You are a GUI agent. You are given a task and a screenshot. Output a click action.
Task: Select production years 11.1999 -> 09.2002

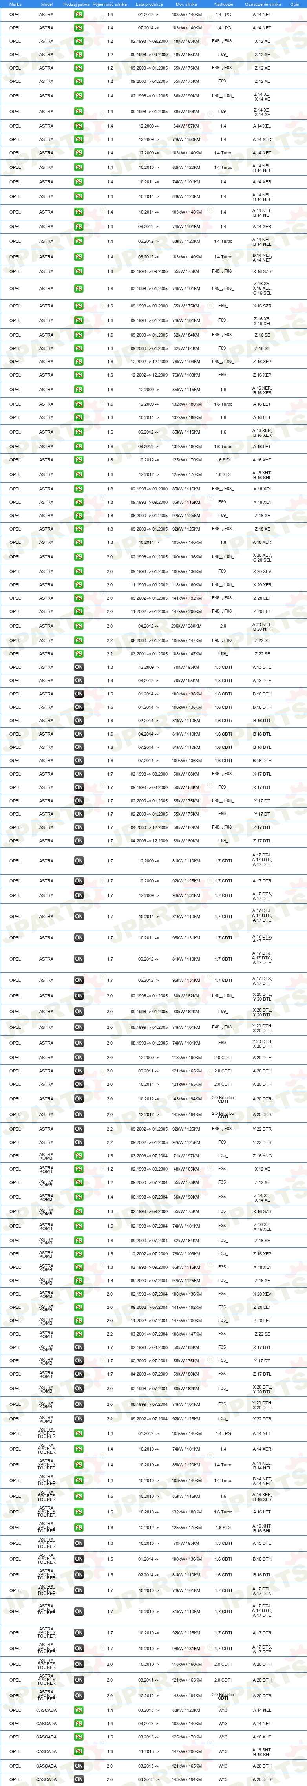coord(149,584)
